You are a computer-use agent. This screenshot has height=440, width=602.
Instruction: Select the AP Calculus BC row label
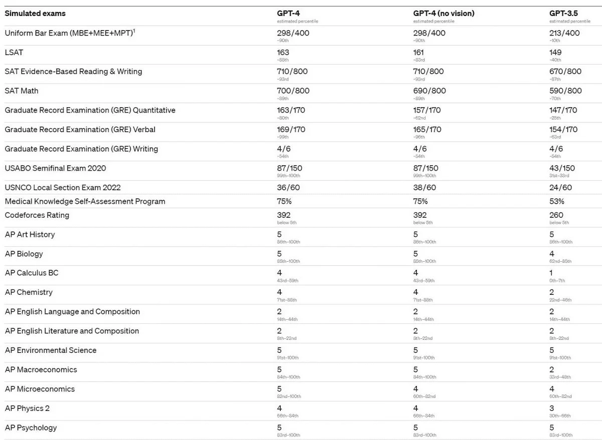point(32,273)
